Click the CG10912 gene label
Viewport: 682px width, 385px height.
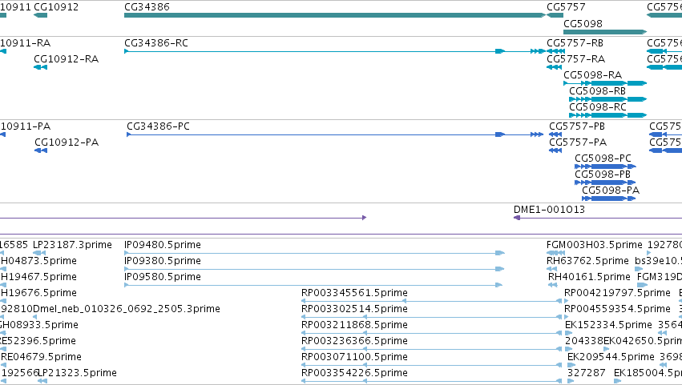click(56, 7)
